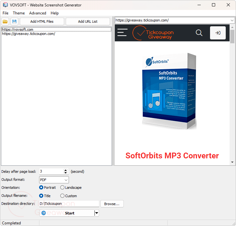
Task: Click the SoftOrbits MP3 Converter heading link
Action: (x=172, y=155)
